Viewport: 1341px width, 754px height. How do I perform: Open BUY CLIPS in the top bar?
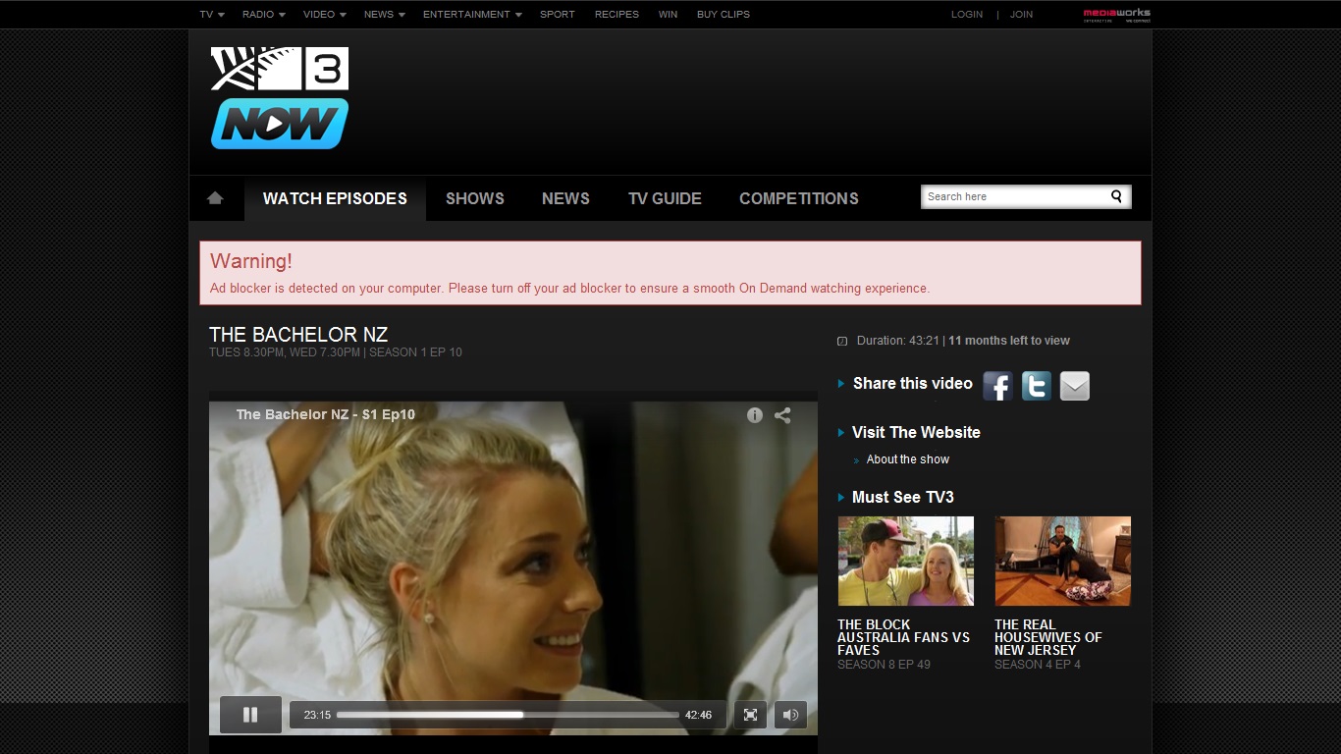point(724,15)
